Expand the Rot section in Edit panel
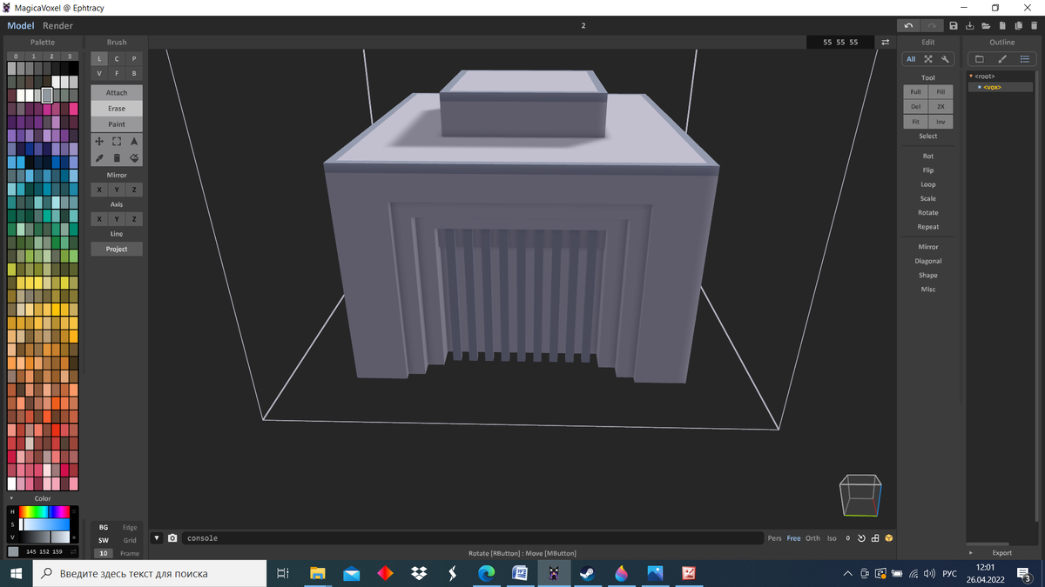Viewport: 1045px width, 587px height. click(x=928, y=156)
